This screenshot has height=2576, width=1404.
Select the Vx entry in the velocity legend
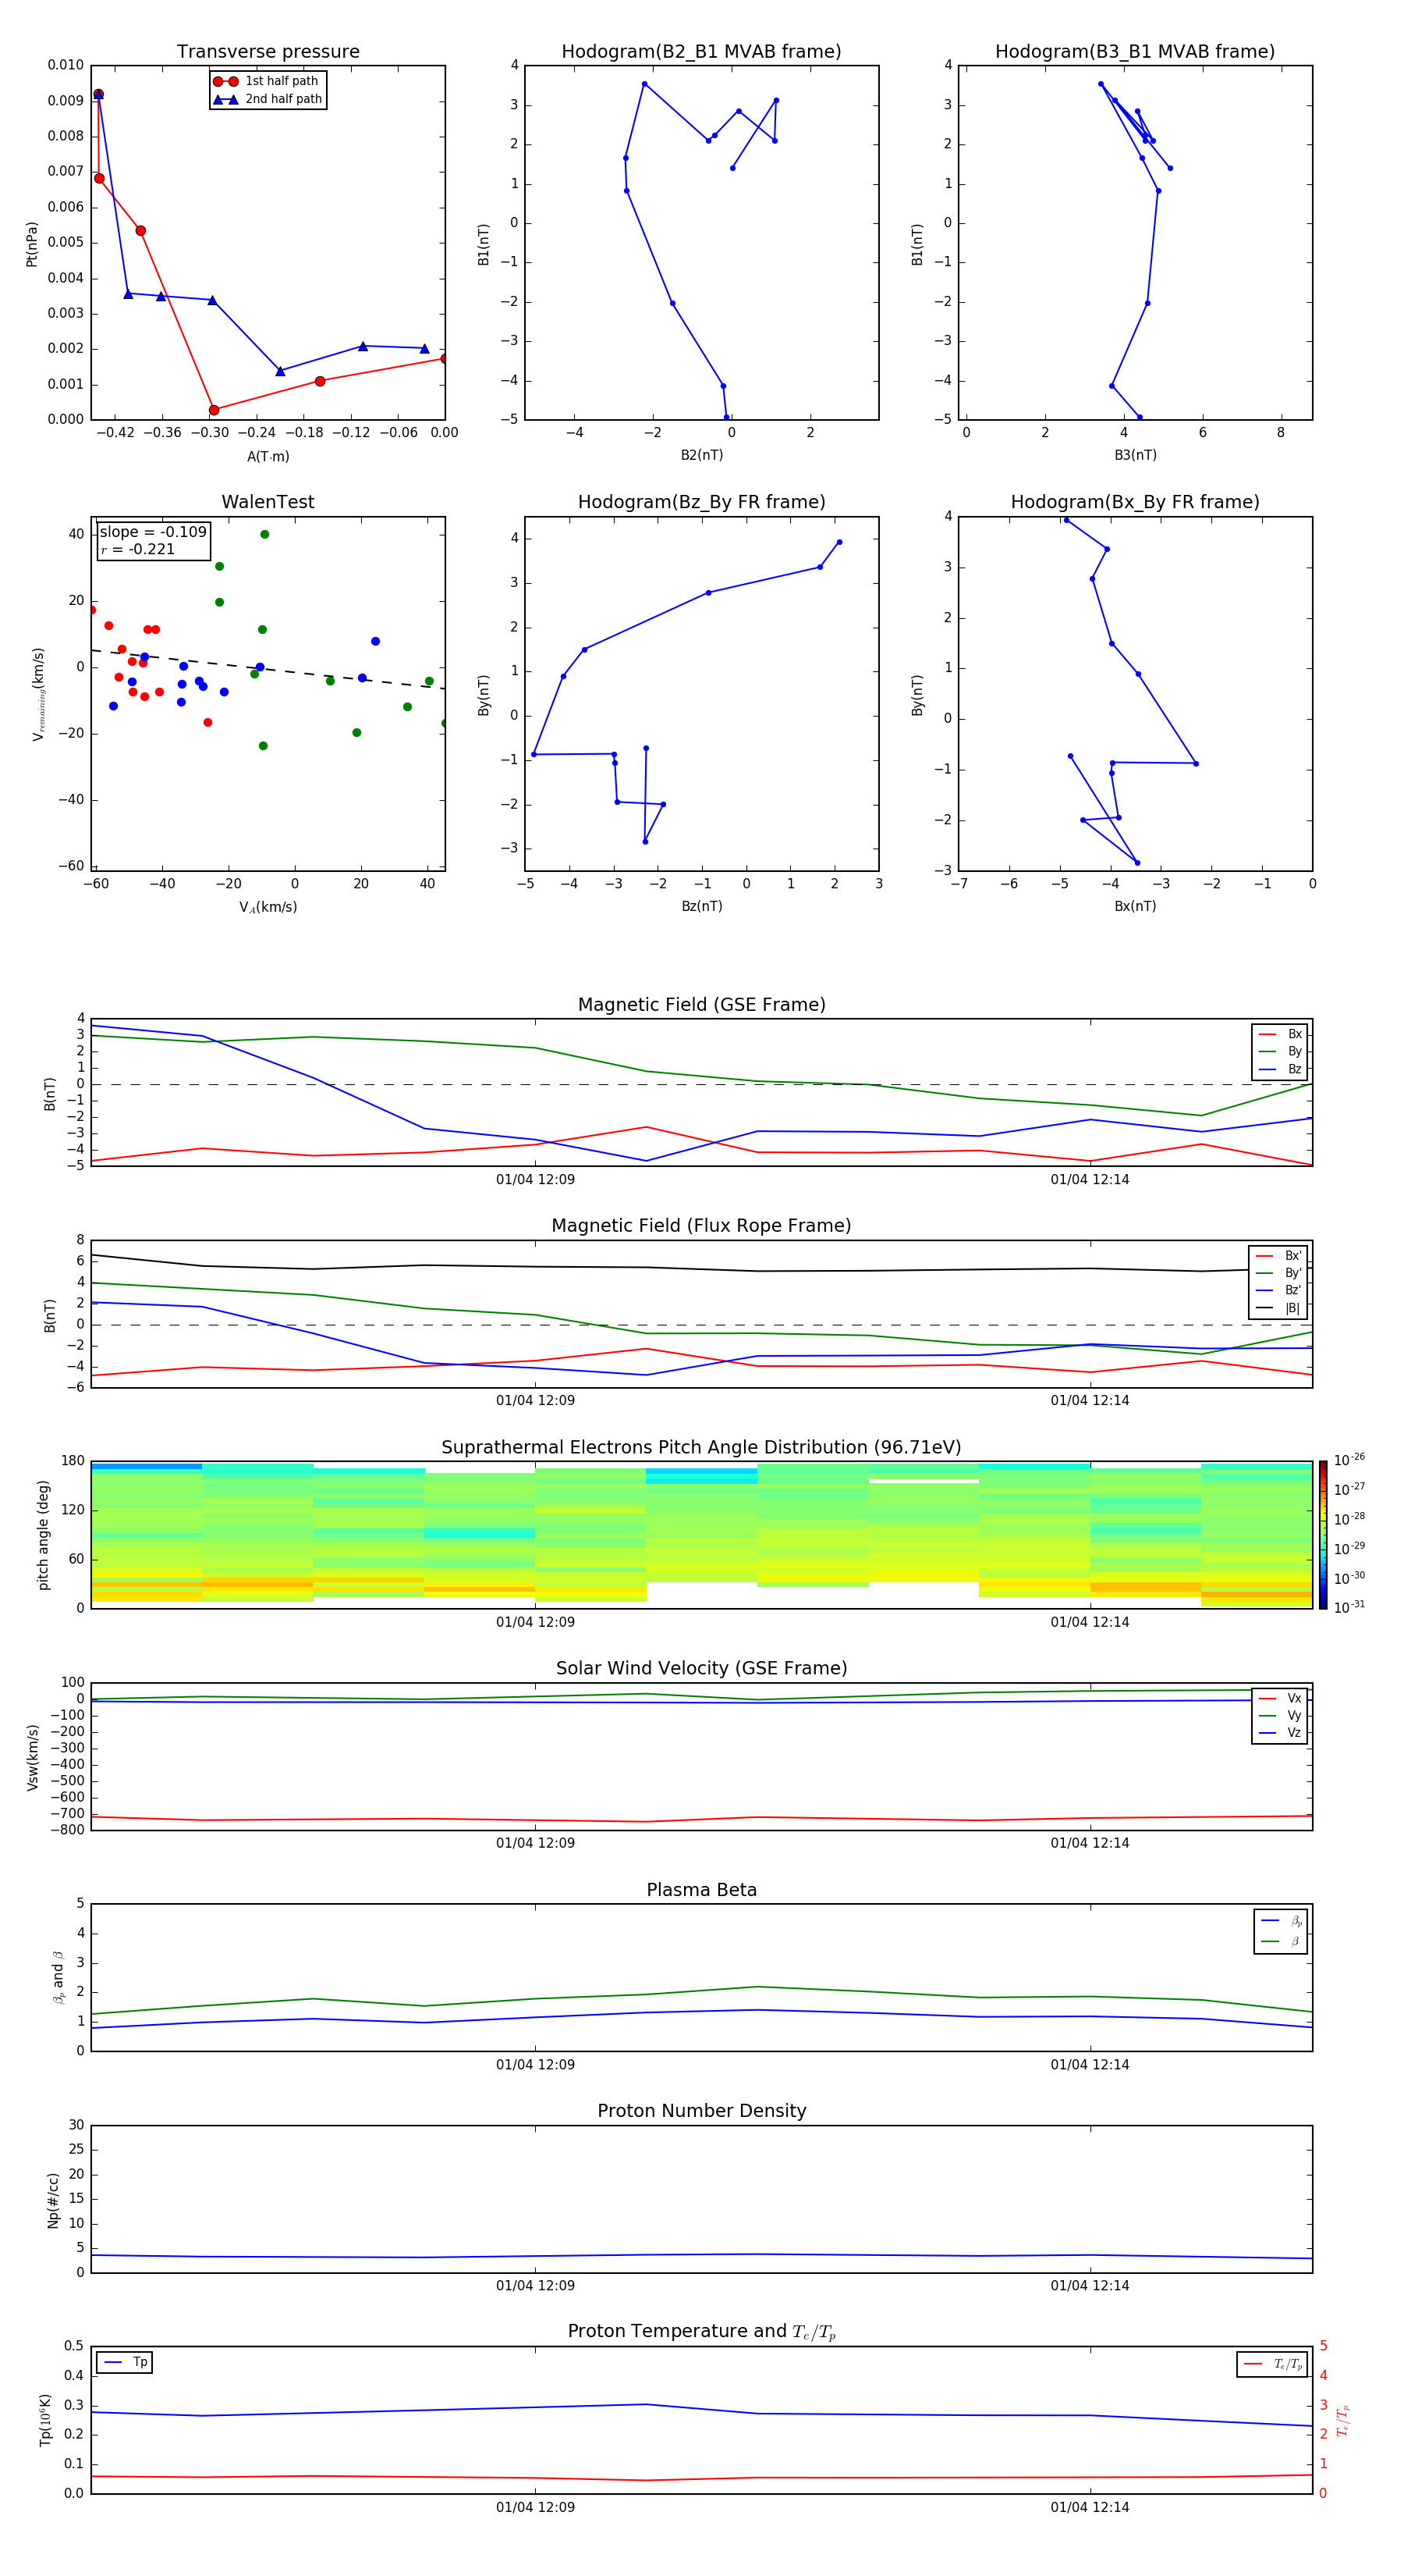1280,1698
